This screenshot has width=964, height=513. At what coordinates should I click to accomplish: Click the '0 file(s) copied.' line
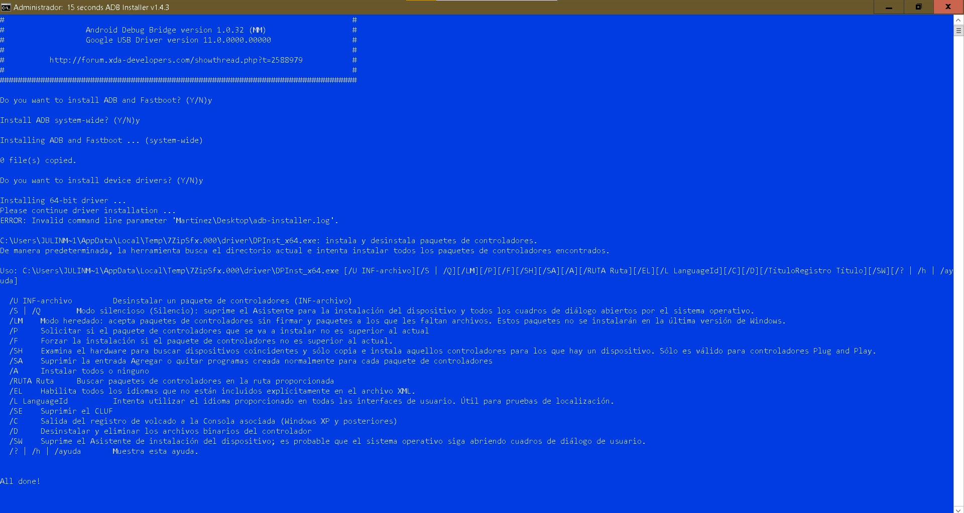tap(38, 160)
